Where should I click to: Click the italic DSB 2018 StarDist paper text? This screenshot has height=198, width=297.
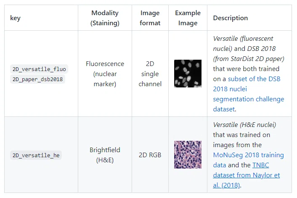pos(249,53)
